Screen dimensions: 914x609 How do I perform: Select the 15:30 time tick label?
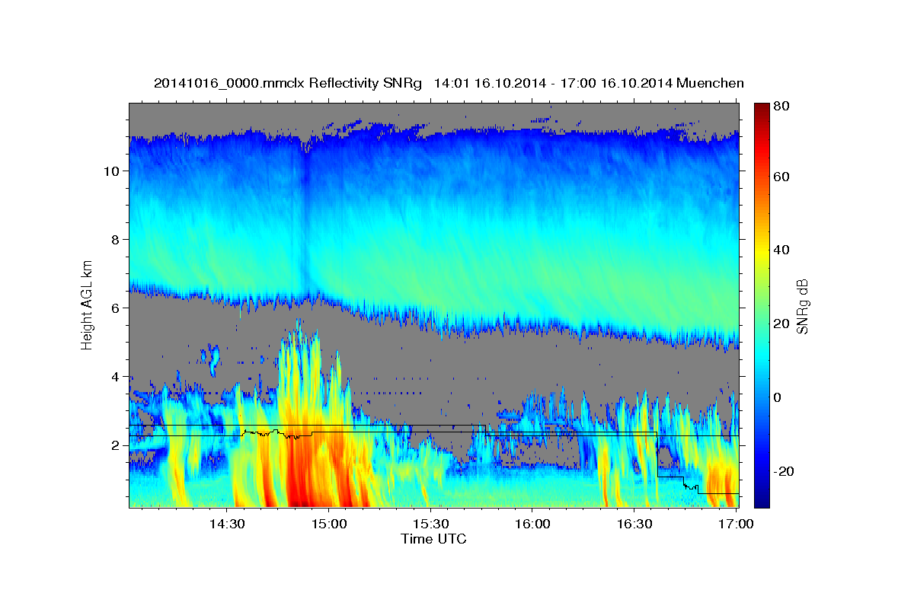[430, 524]
